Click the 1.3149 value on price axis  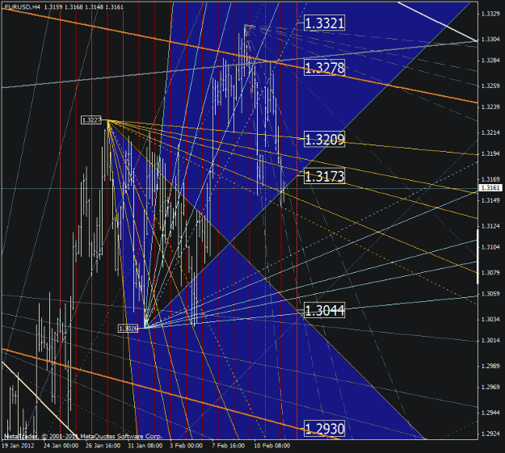pyautogui.click(x=490, y=200)
